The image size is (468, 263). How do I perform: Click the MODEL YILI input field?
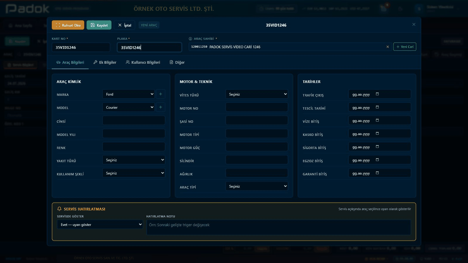(134, 134)
